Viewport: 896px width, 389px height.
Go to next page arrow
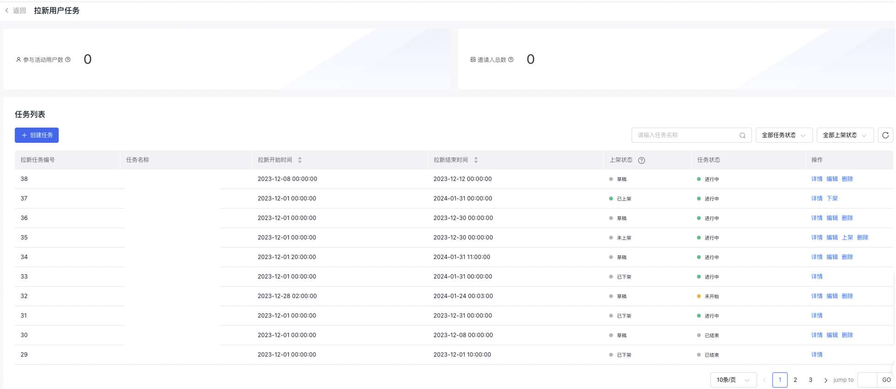[825, 380]
